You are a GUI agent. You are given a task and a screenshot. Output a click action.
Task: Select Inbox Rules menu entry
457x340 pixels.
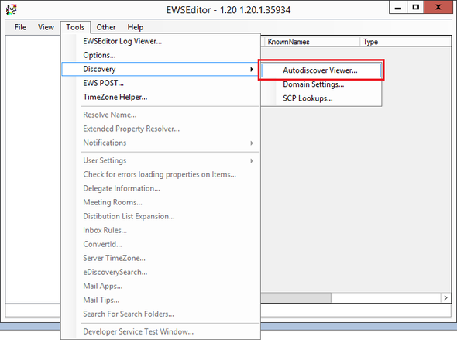click(161, 231)
